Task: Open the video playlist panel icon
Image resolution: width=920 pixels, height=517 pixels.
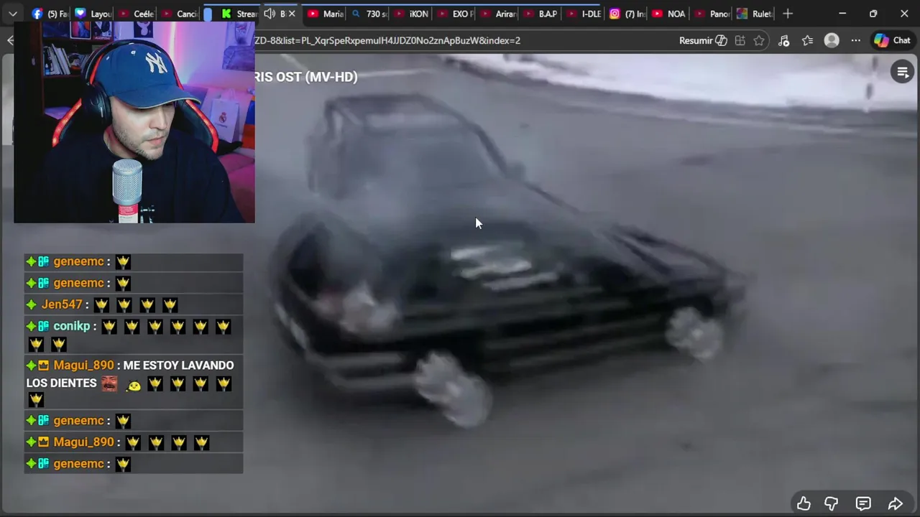Action: point(902,72)
